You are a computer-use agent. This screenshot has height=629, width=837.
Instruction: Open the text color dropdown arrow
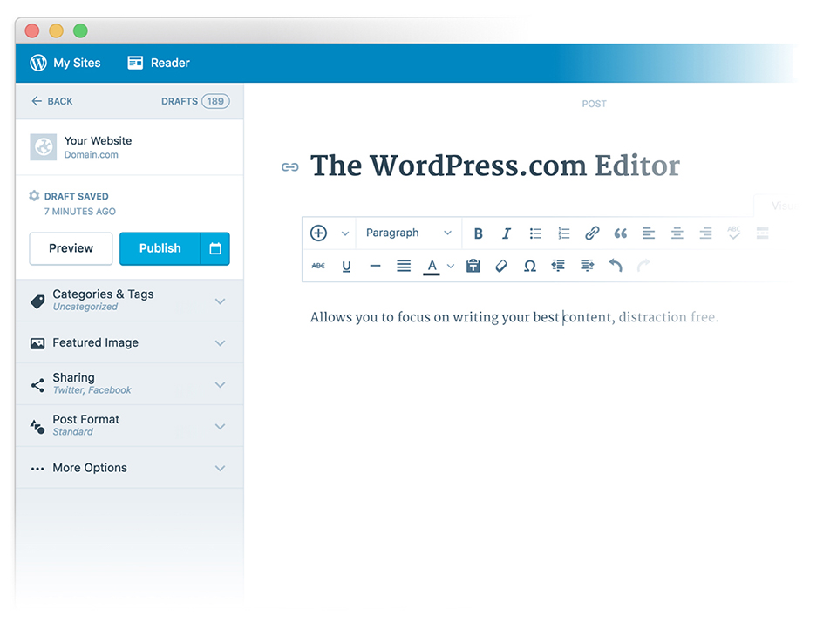tap(451, 266)
